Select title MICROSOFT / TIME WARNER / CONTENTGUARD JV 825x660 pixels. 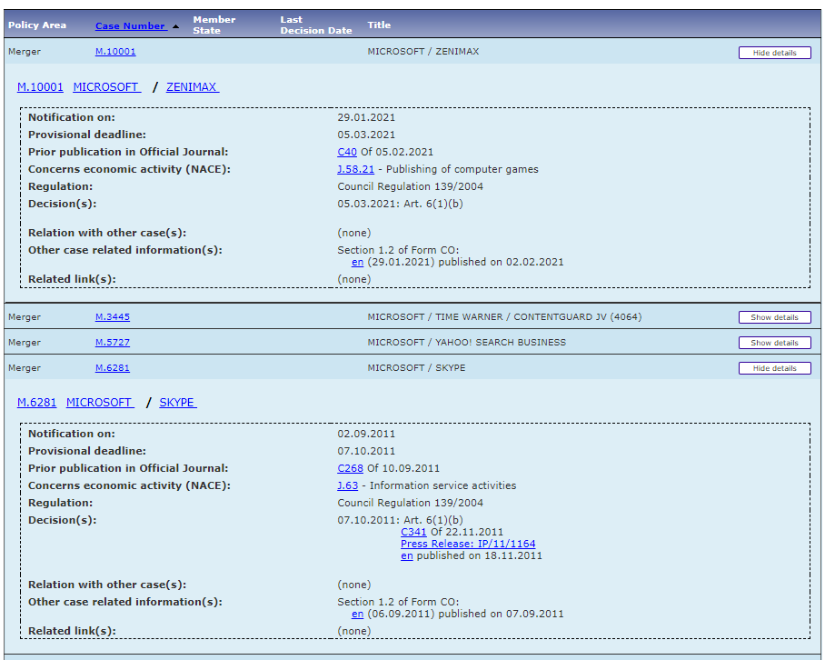pos(504,317)
